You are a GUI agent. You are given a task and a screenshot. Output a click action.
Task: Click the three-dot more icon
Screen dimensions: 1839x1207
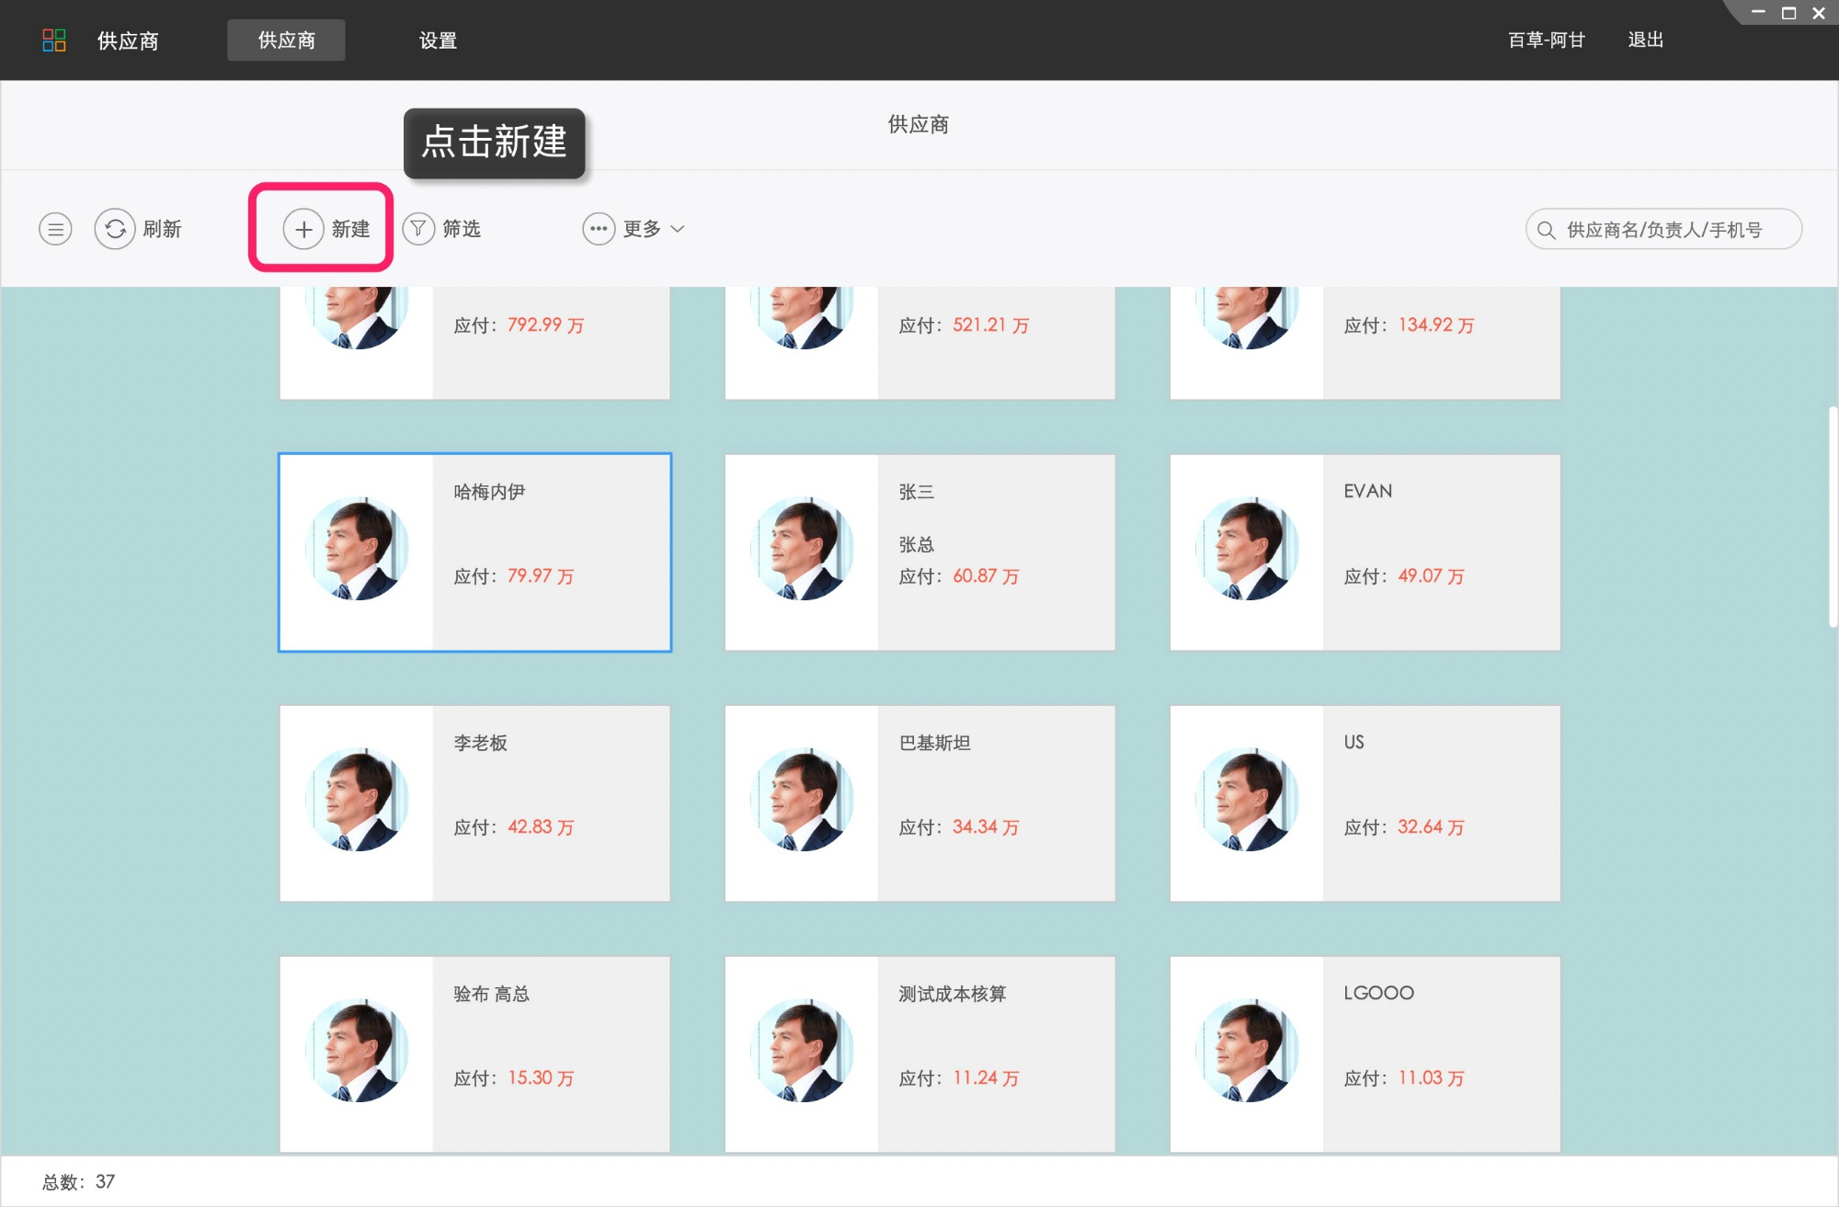tap(599, 229)
